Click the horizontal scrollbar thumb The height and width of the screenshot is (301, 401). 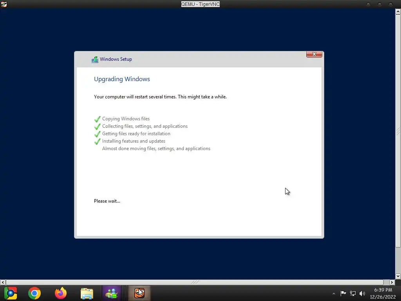click(195, 282)
